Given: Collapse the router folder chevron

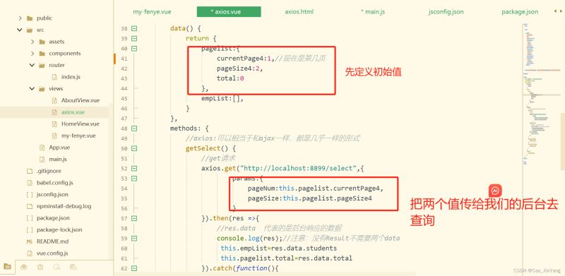Looking at the screenshot, I should [x=32, y=65].
